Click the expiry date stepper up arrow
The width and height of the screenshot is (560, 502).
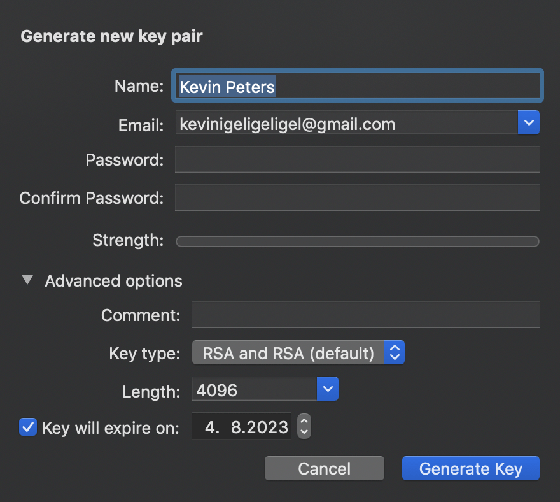tap(304, 422)
